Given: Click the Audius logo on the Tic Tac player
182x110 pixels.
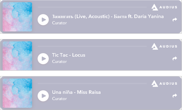Looking at the screenshot, I should point(164,46).
